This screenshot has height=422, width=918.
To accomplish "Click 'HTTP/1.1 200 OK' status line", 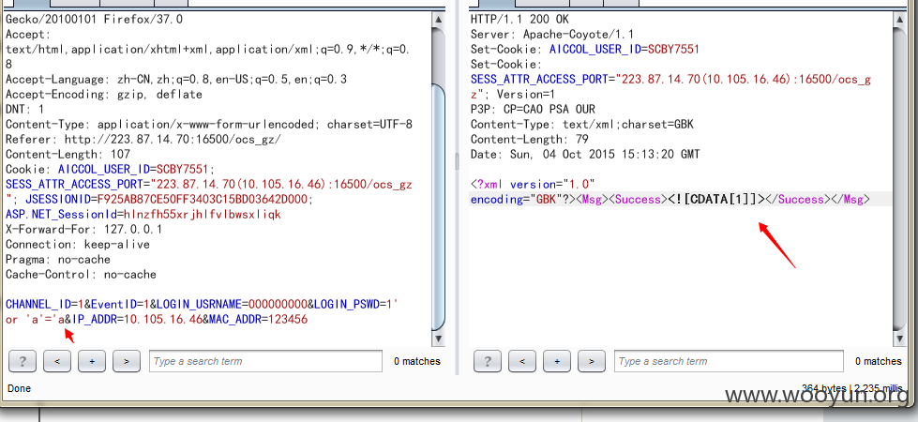I will tap(519, 20).
